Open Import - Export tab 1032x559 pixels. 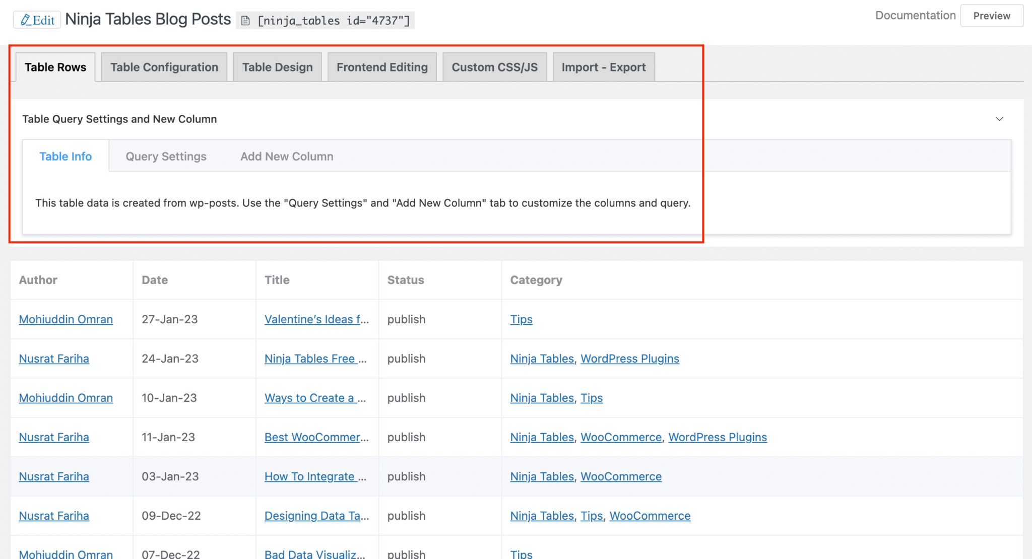(603, 67)
